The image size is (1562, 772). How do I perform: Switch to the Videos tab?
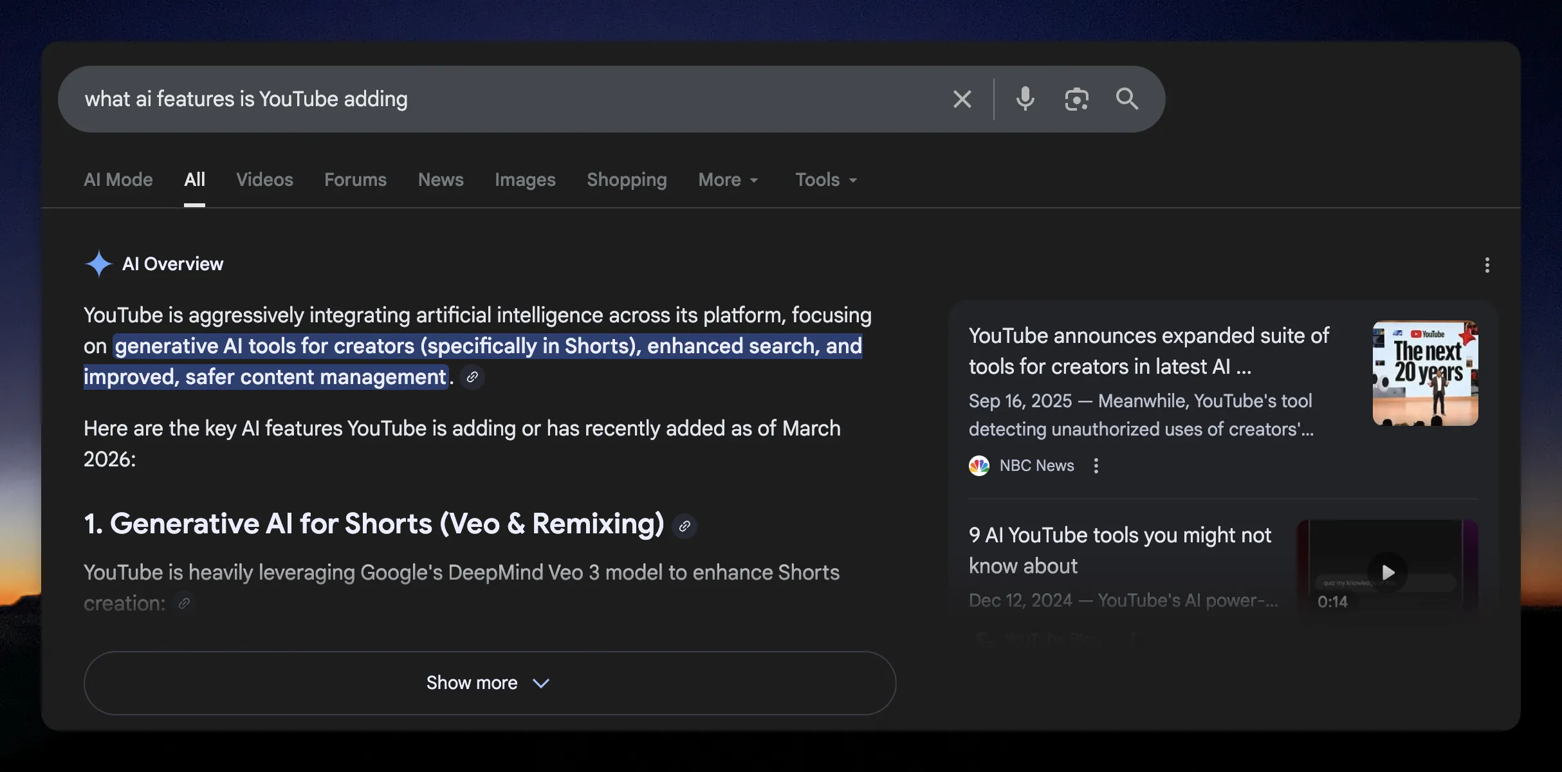[x=264, y=179]
